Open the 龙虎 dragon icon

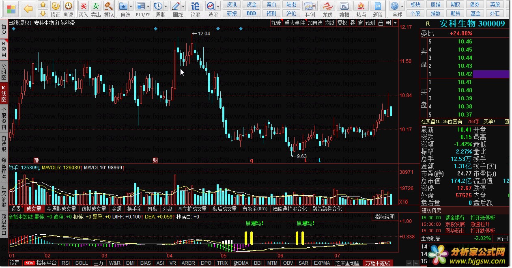coord(327,6)
